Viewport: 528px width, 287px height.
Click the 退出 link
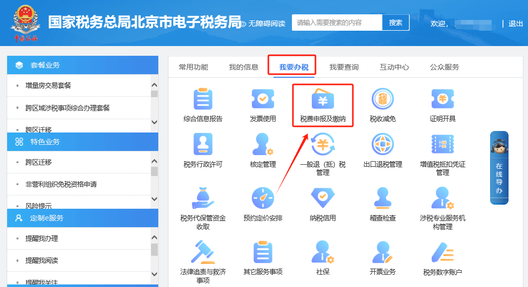(x=516, y=24)
